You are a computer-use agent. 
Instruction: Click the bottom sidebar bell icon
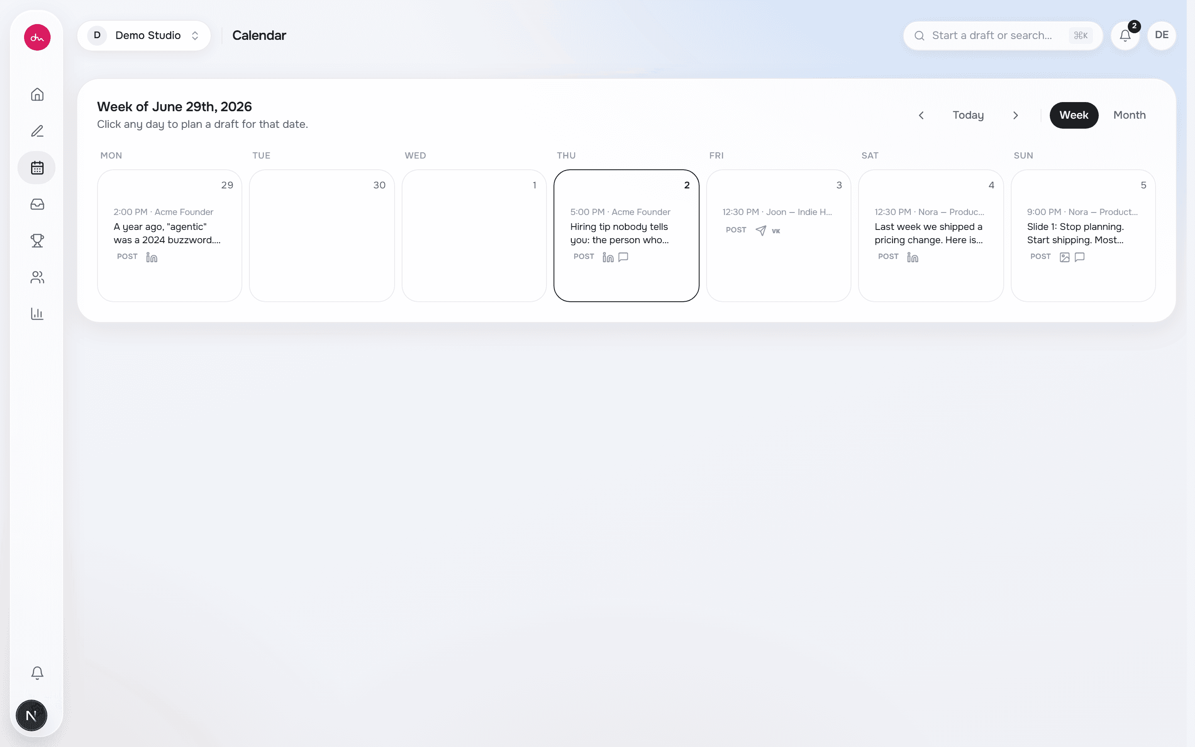coord(37,672)
